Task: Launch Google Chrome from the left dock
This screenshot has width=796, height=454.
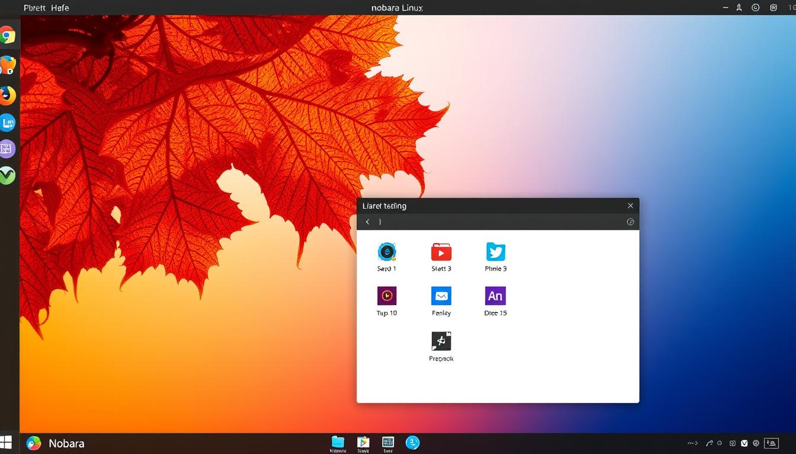Action: point(7,35)
